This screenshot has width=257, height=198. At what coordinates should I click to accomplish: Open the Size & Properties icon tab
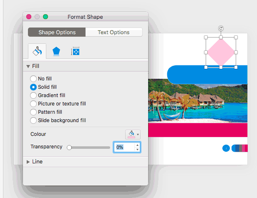75,51
